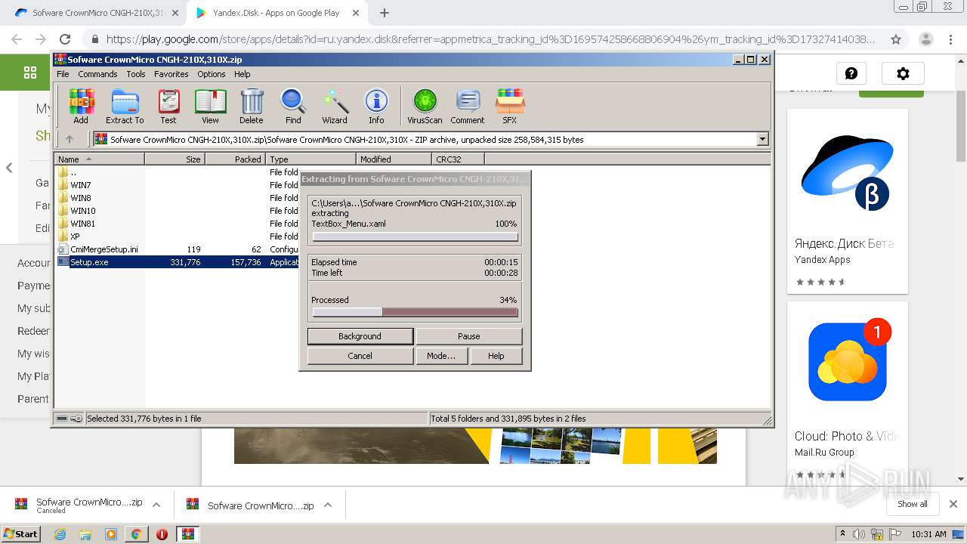
Task: Click the Info icon
Action: (376, 107)
